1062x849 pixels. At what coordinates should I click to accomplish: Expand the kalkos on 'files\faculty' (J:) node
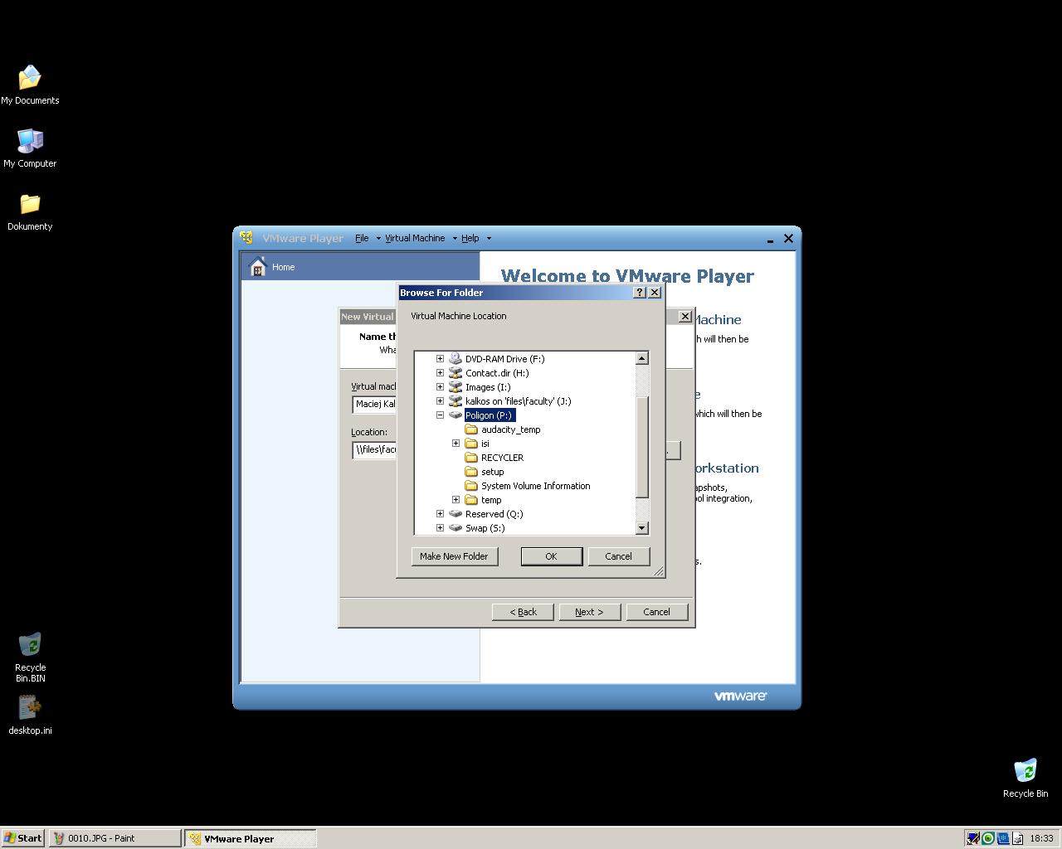click(441, 401)
